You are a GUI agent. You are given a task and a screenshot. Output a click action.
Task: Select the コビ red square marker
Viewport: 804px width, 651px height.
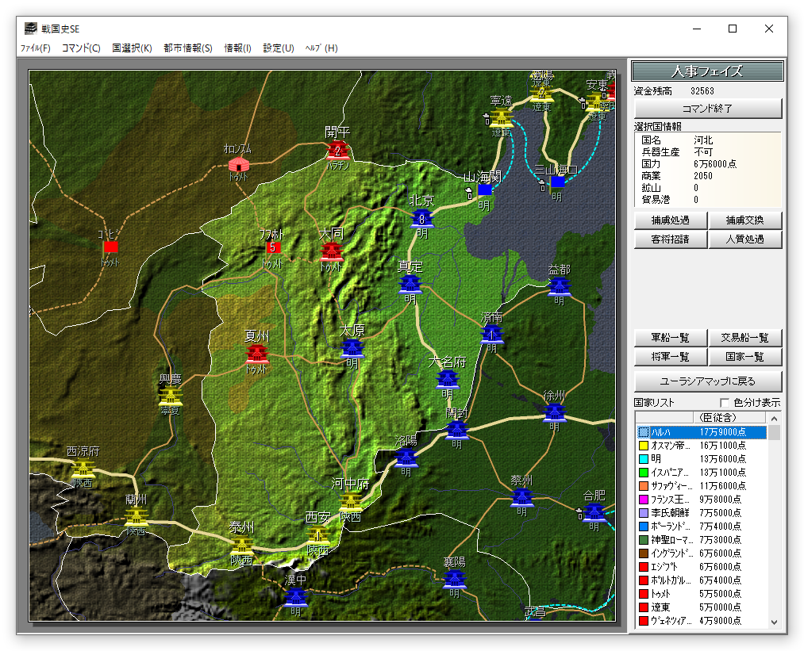pyautogui.click(x=110, y=247)
